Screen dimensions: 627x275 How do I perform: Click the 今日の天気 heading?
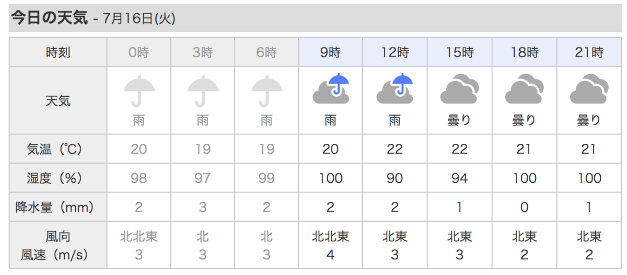coord(50,18)
